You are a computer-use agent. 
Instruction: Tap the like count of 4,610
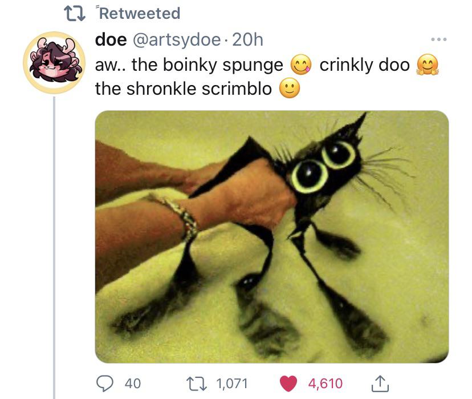(326, 382)
